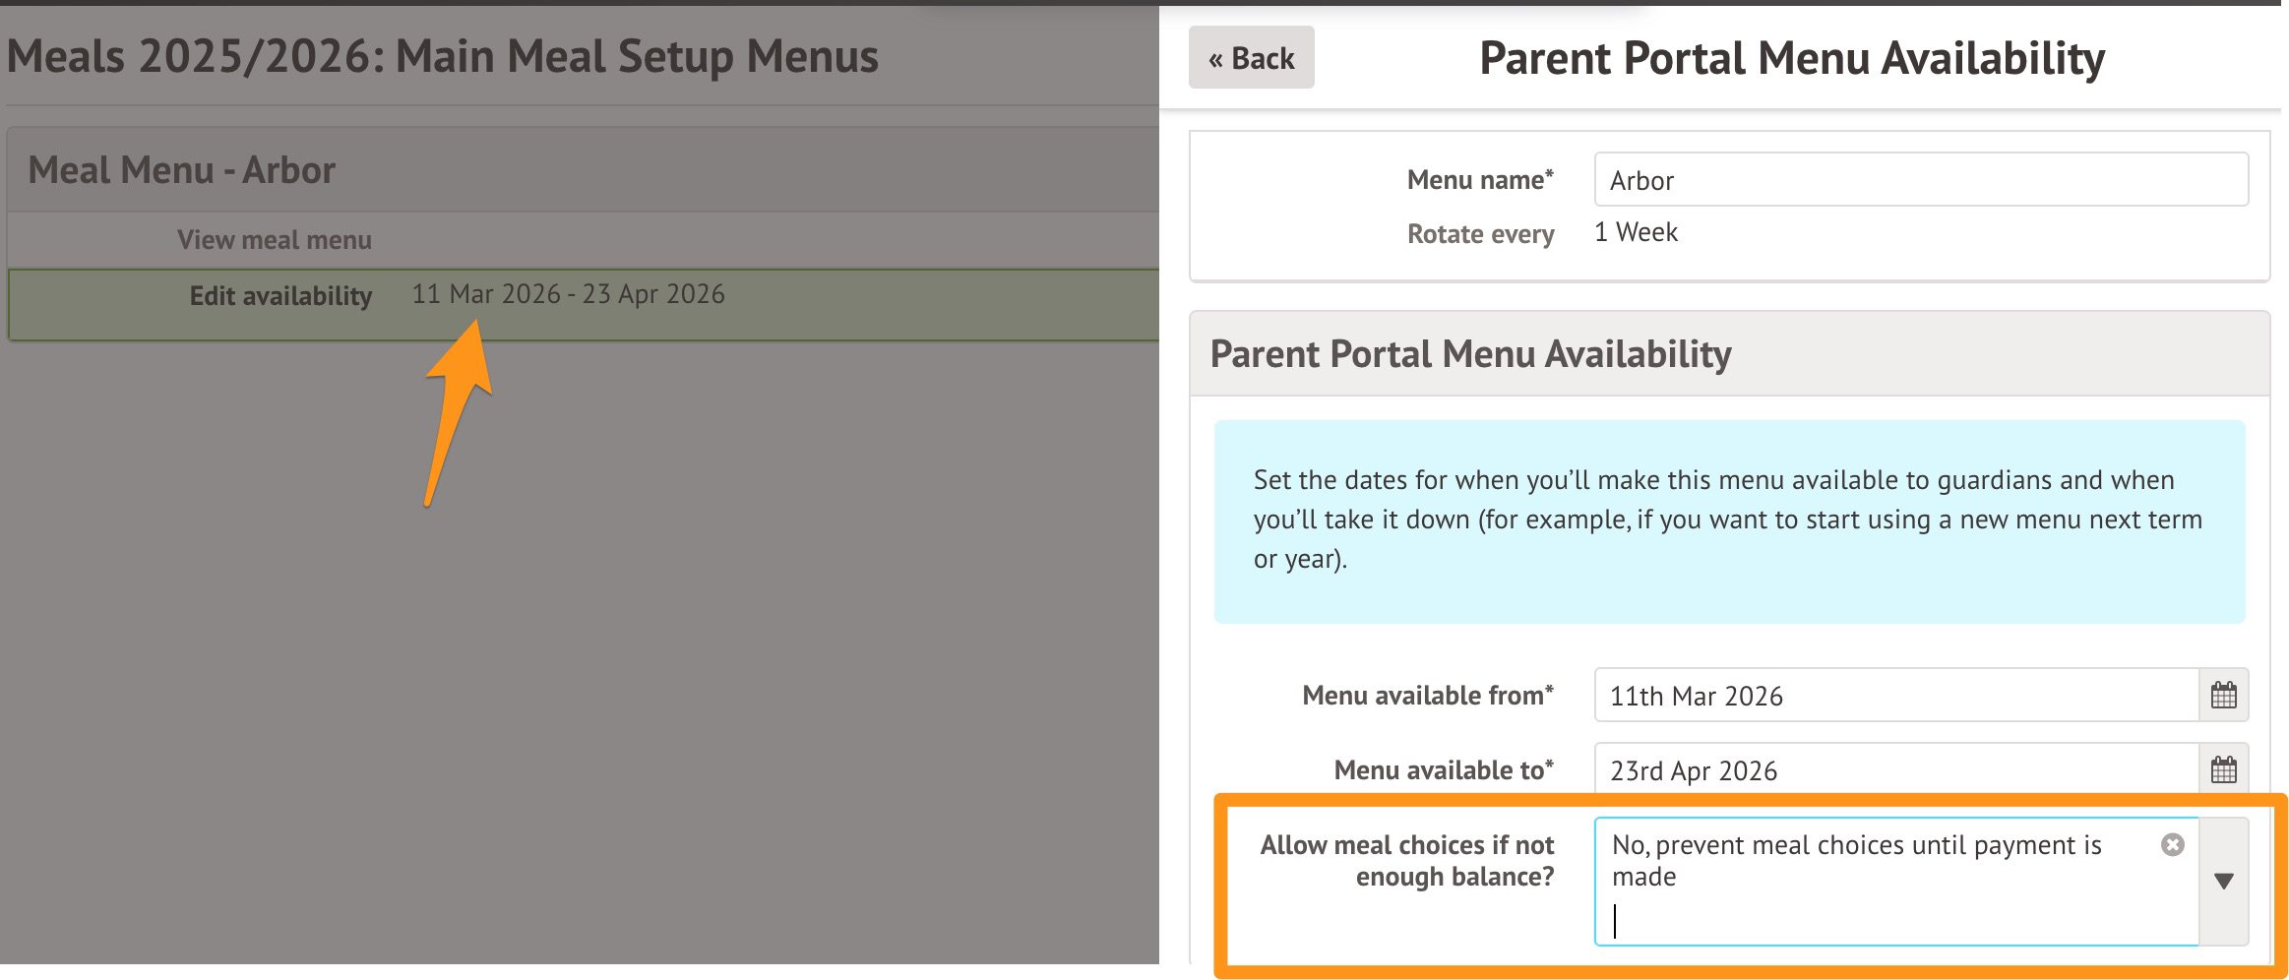Click the Meal Menu - Arbor section header
Image resolution: width=2289 pixels, height=980 pixels.
pos(182,170)
